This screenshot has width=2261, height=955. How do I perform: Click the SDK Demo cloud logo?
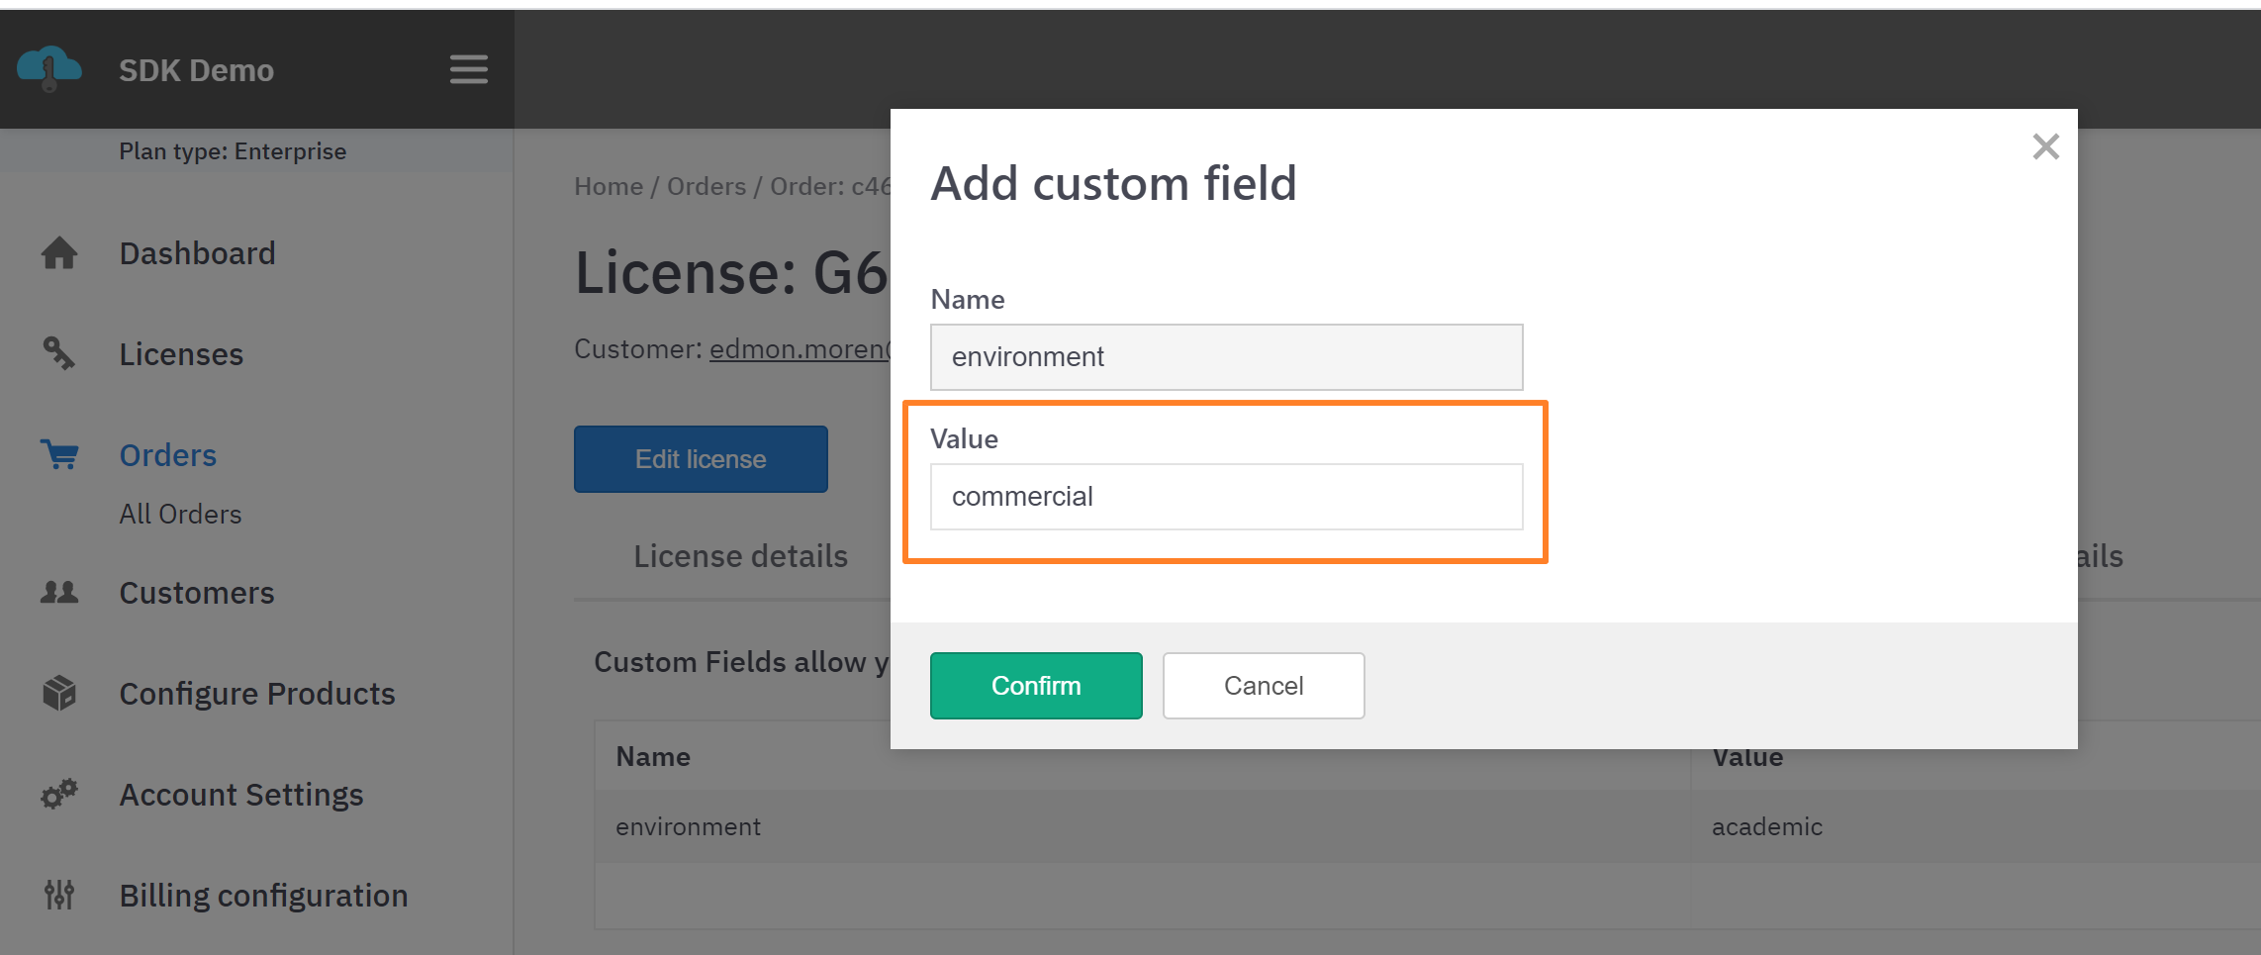[x=49, y=68]
